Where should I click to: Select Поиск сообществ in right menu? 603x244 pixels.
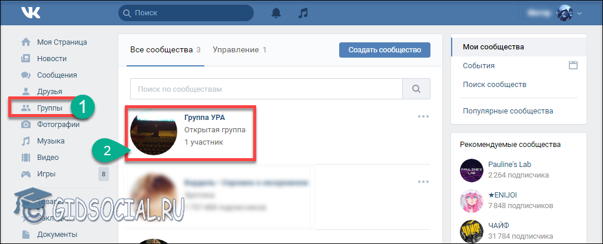coord(495,85)
